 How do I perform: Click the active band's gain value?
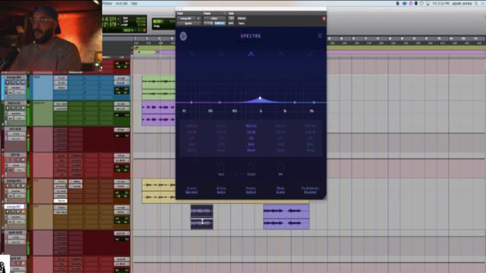[251, 132]
